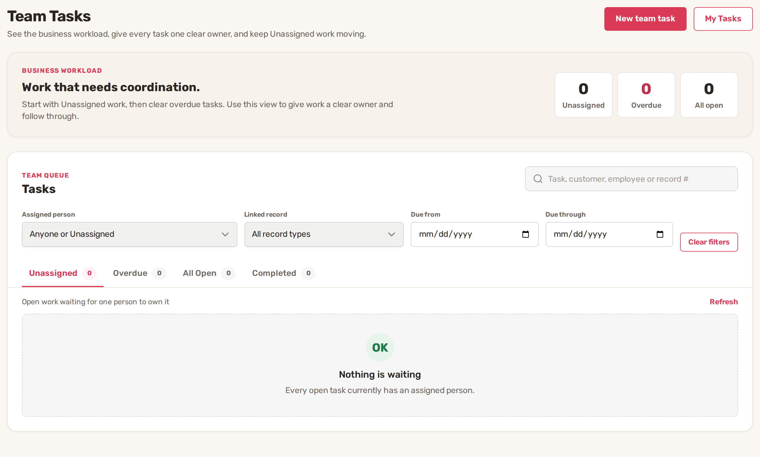The image size is (760, 457).
Task: Click the 'Assigned person' field label
Action: (x=48, y=214)
